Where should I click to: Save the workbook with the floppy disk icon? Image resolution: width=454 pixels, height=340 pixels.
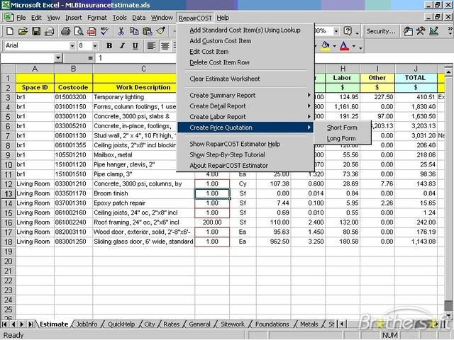tap(36, 31)
